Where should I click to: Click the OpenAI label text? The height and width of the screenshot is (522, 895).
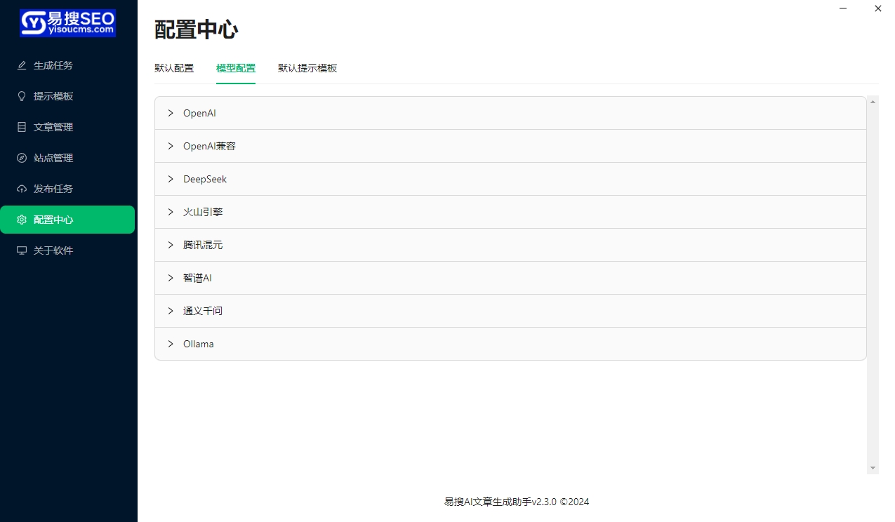(199, 113)
